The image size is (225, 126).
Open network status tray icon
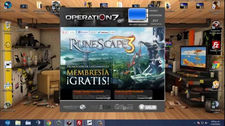pyautogui.click(x=202, y=123)
